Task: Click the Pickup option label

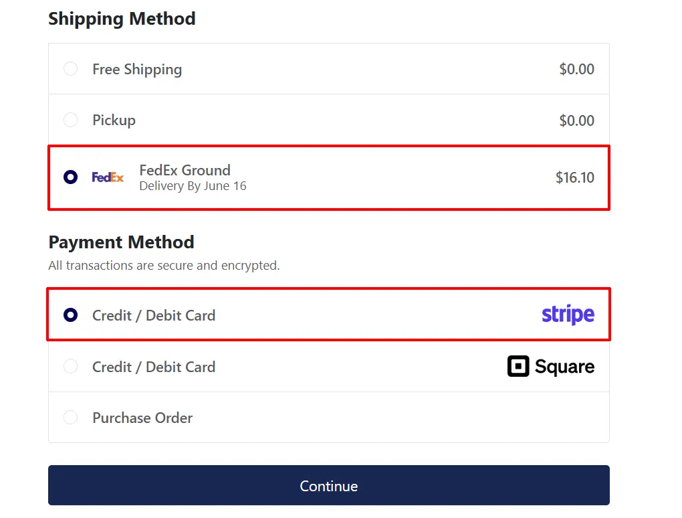Action: (x=114, y=120)
